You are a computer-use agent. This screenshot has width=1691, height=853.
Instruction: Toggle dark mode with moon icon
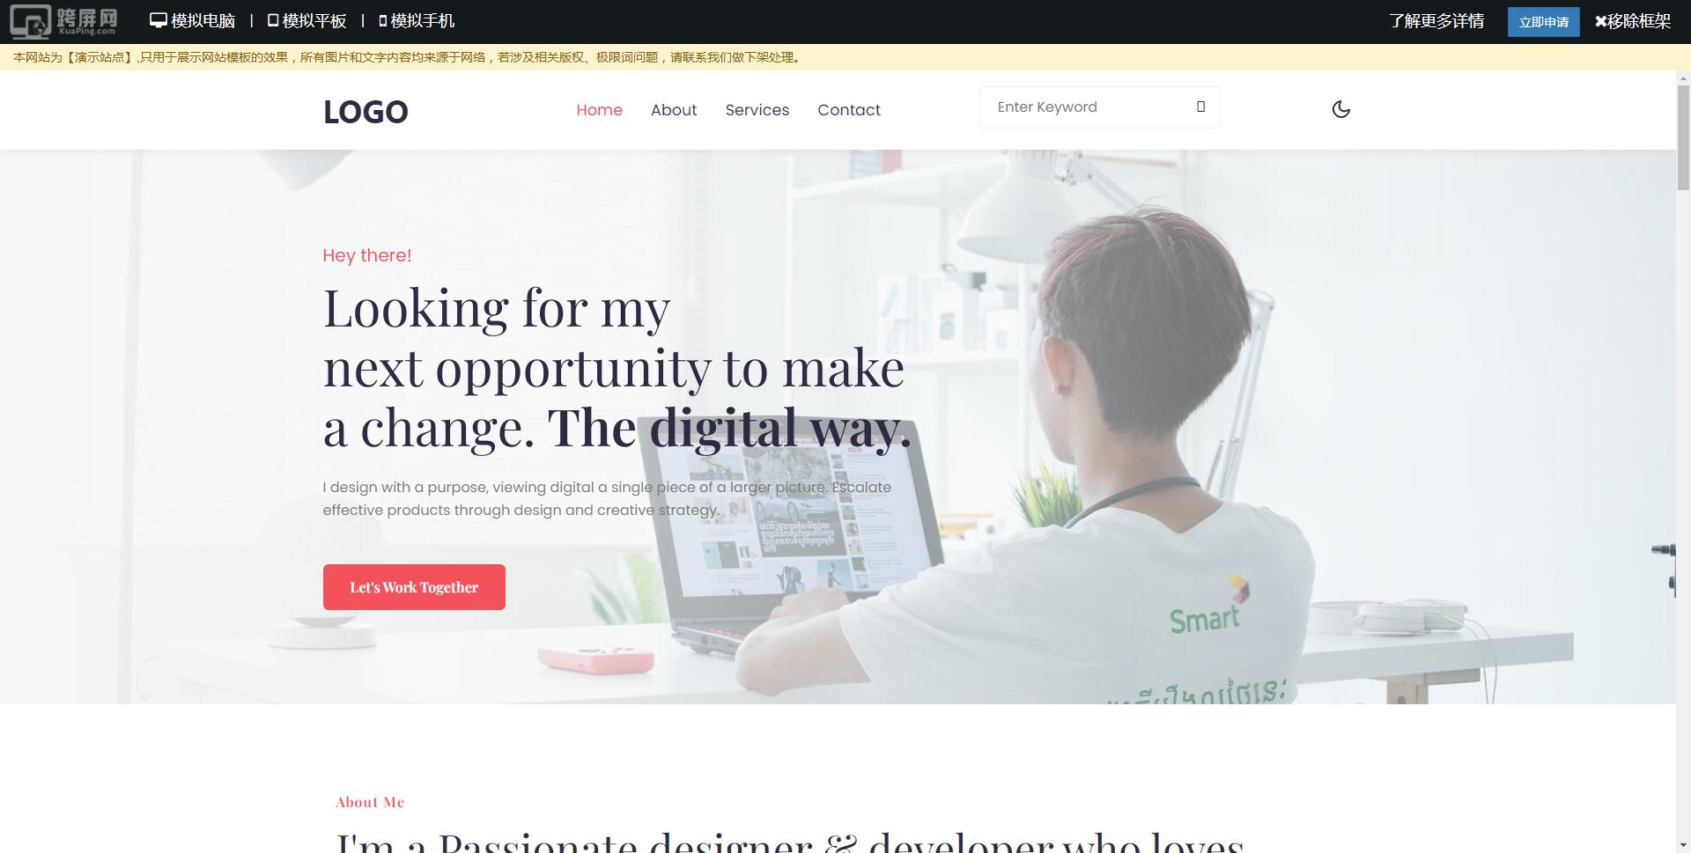(x=1340, y=109)
